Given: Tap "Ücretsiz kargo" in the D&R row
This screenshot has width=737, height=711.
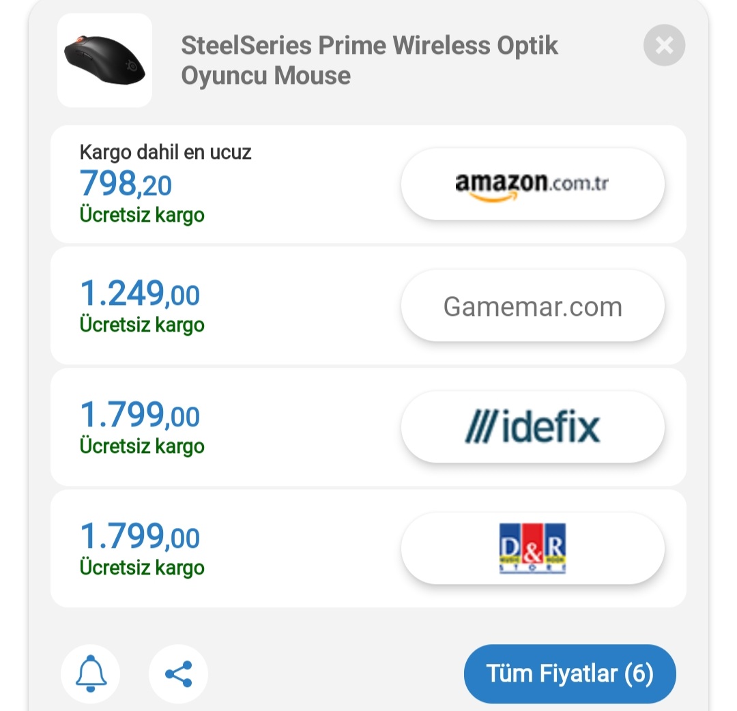Looking at the screenshot, I should point(142,568).
